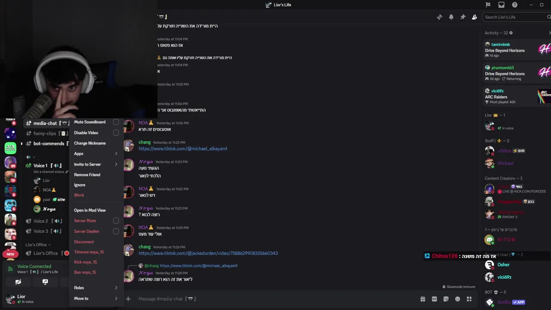The image size is (551, 310).
Task: Open the Discord inbox icon
Action: (501, 5)
